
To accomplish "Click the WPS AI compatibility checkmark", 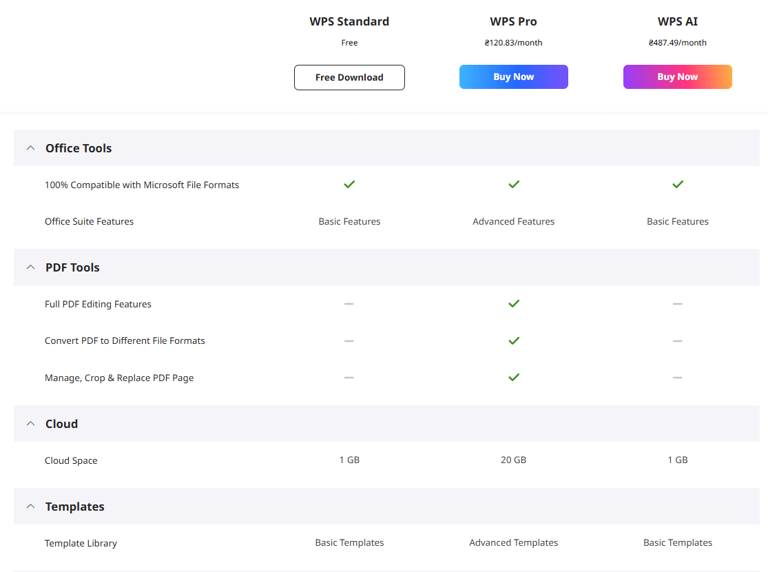I will (678, 184).
